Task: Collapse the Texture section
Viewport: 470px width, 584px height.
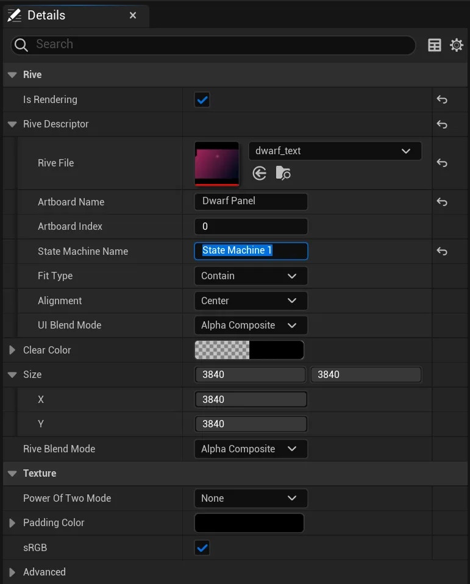Action: point(12,474)
